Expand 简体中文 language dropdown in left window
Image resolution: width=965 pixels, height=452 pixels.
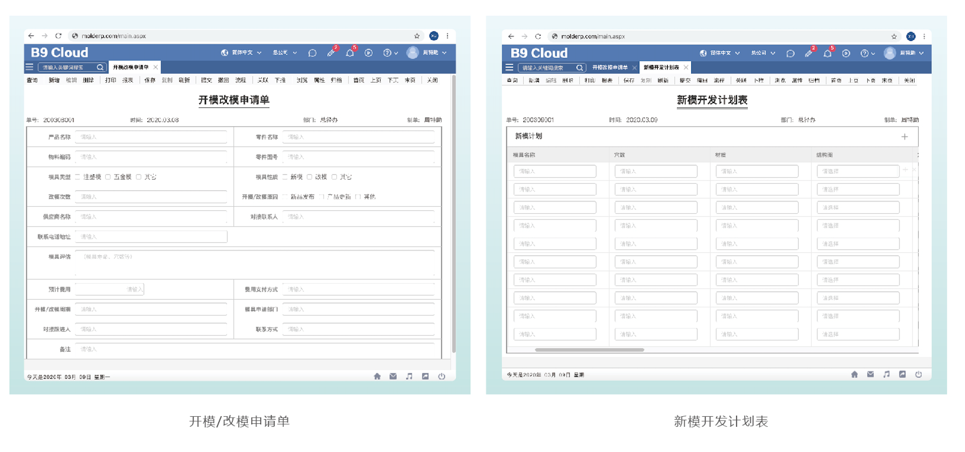click(x=242, y=53)
